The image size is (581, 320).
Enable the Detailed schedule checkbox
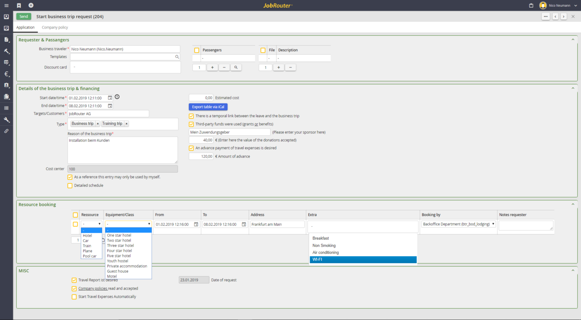pyautogui.click(x=70, y=185)
